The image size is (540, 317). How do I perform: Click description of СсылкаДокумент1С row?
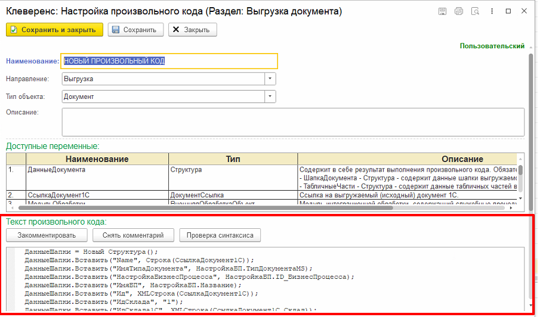pos(408,195)
